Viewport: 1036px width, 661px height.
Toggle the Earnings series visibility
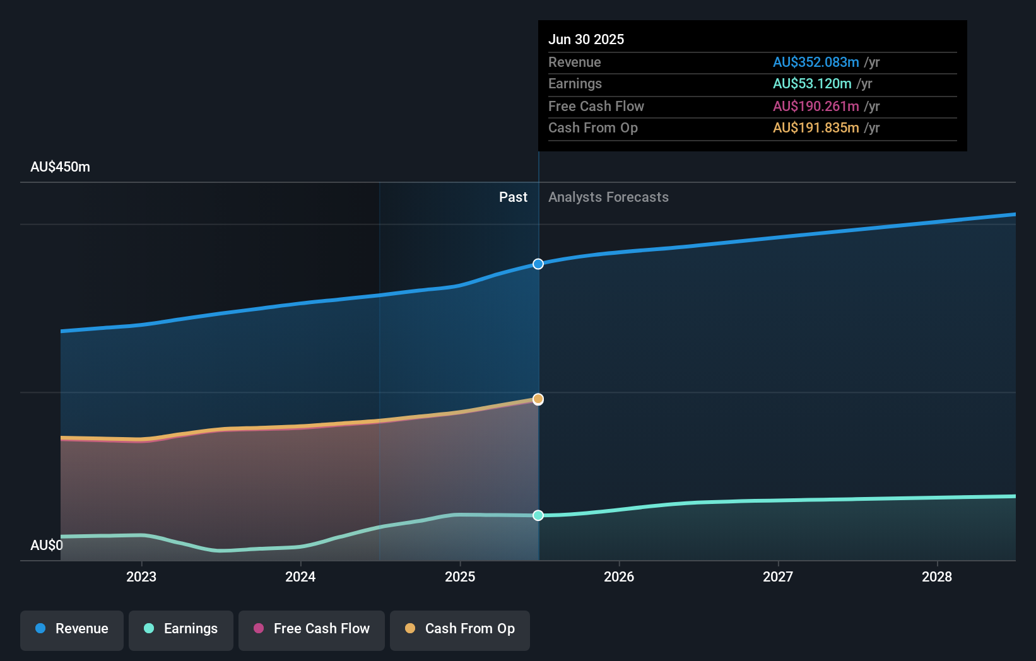point(181,630)
